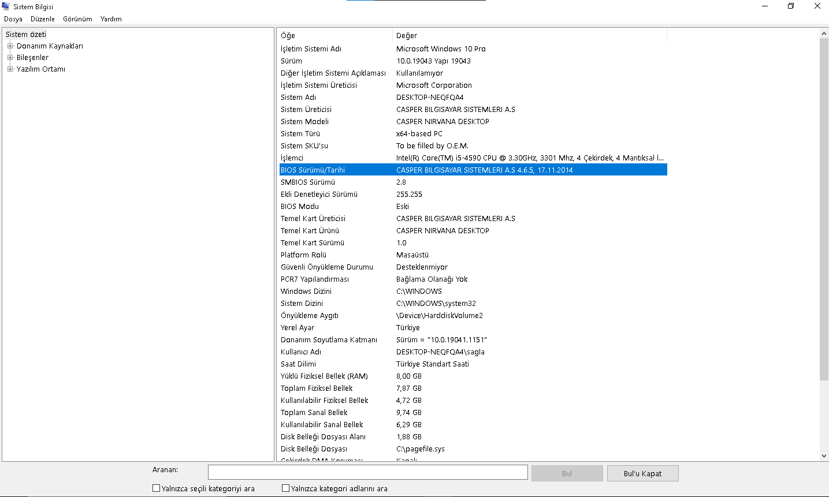829x497 pixels.
Task: Select the Kullanılabilir Fiziksel Bellek row
Action: 473,401
